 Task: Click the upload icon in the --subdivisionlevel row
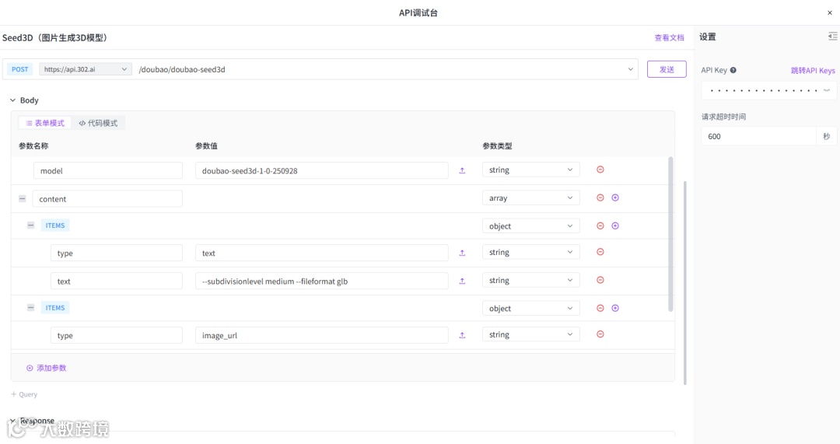(462, 281)
